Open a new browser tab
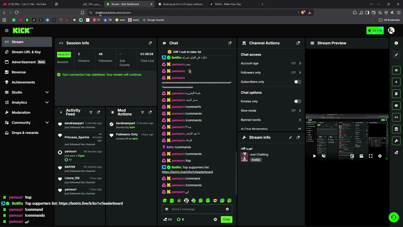The image size is (403, 227). 262,4
